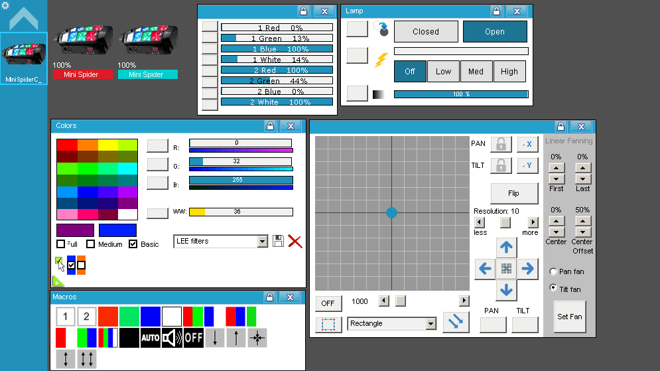This screenshot has height=371, width=660.
Task: Nudge position right with the right arrow
Action: [527, 269]
